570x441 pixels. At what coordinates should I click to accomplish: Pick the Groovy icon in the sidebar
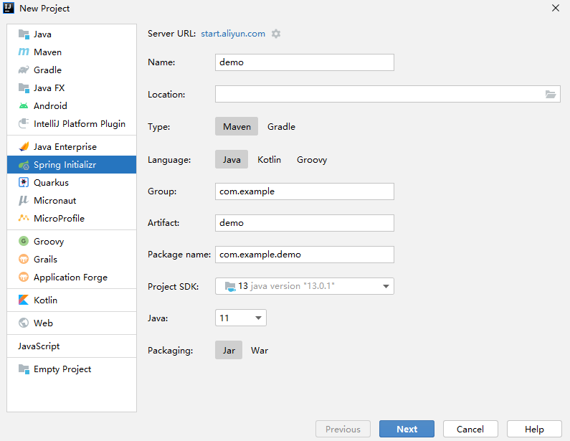pos(24,241)
